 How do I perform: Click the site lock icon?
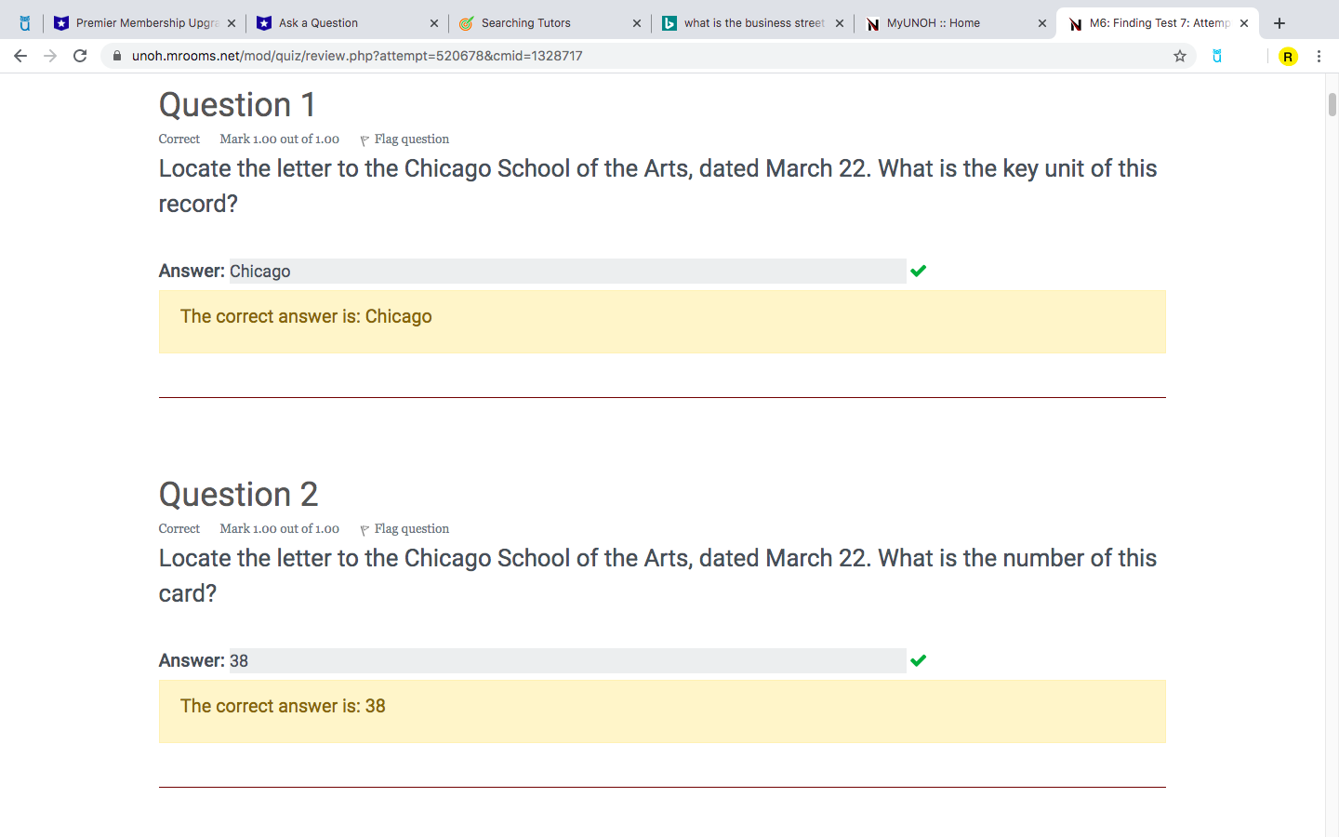[x=117, y=56]
